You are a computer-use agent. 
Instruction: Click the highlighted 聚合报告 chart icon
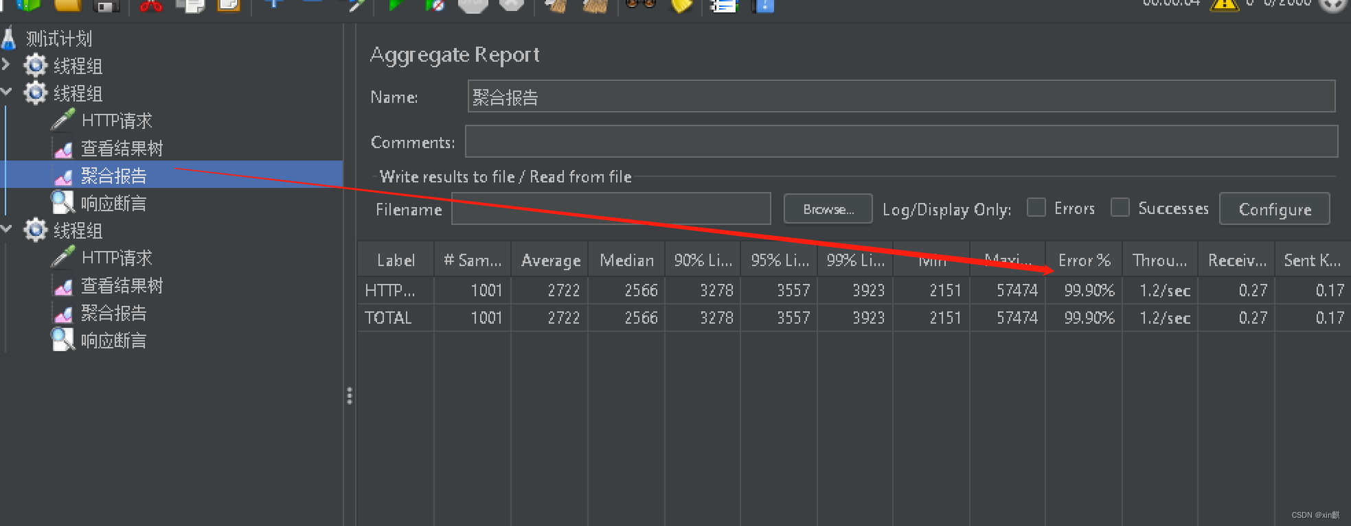63,176
